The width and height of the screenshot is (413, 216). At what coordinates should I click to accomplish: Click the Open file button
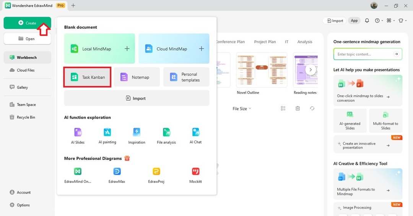(x=27, y=39)
